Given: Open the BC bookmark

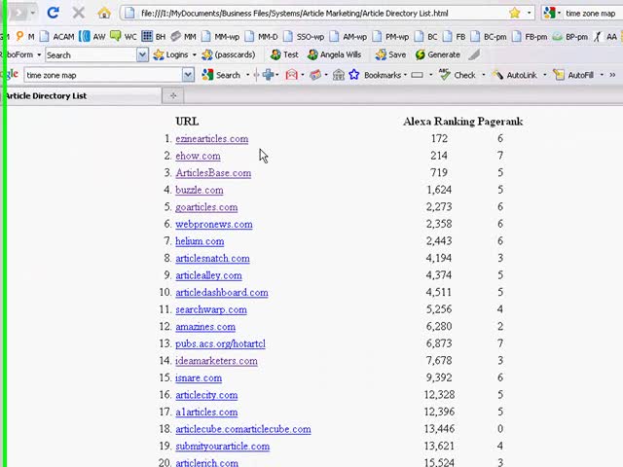Looking at the screenshot, I should tap(426, 37).
